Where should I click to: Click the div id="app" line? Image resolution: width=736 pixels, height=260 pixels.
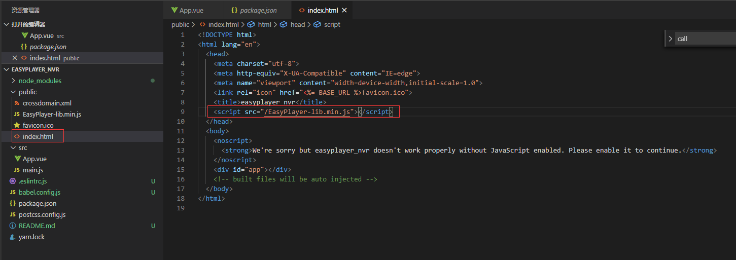(252, 169)
